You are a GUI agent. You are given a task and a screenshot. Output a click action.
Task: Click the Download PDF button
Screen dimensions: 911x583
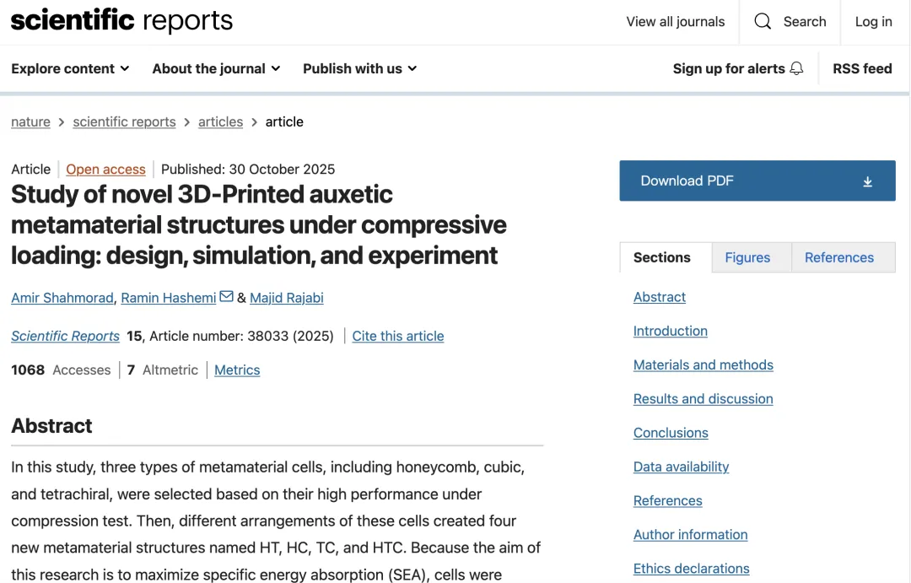coord(757,181)
